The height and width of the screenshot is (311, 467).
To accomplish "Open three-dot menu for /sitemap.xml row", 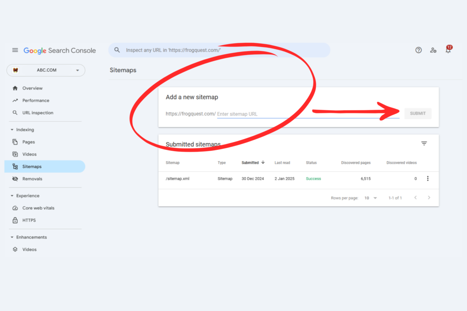I will [x=428, y=178].
